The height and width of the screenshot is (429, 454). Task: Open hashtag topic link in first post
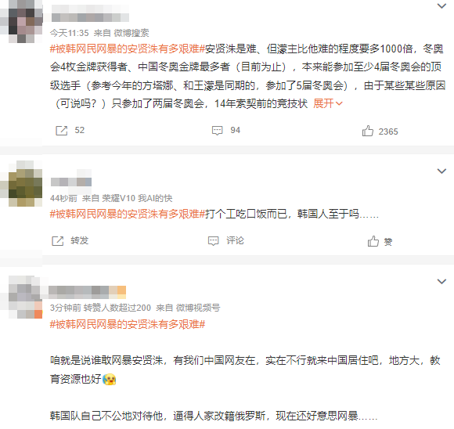point(128,49)
